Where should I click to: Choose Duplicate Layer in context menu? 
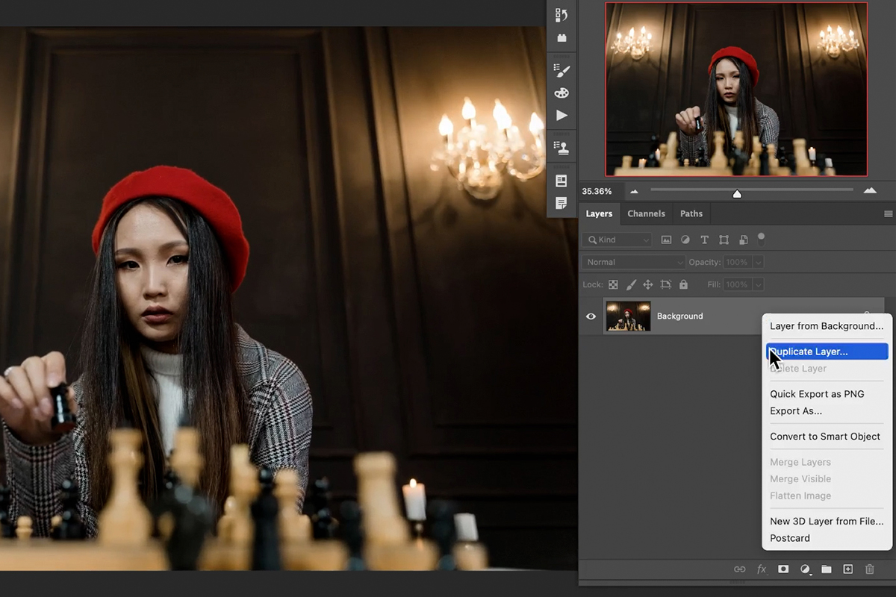click(827, 351)
